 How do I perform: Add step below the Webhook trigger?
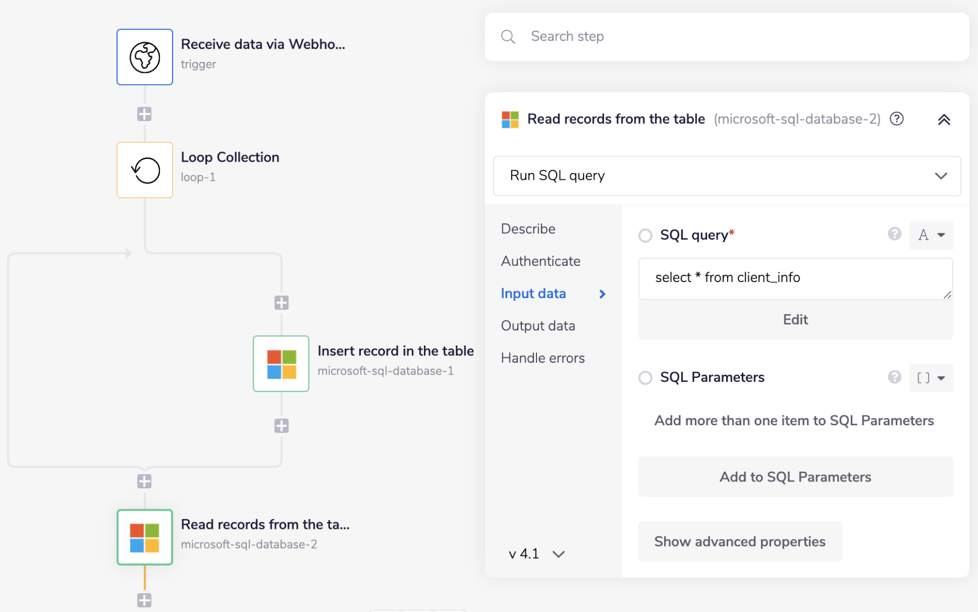coord(144,114)
